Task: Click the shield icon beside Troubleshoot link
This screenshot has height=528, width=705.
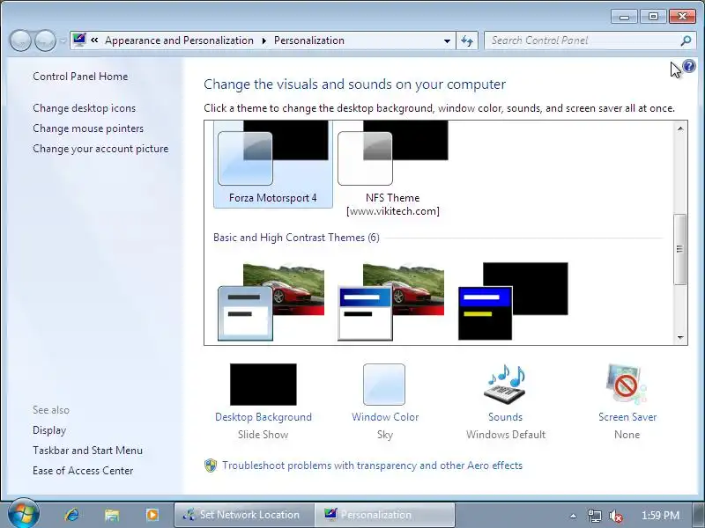Action: click(x=210, y=466)
